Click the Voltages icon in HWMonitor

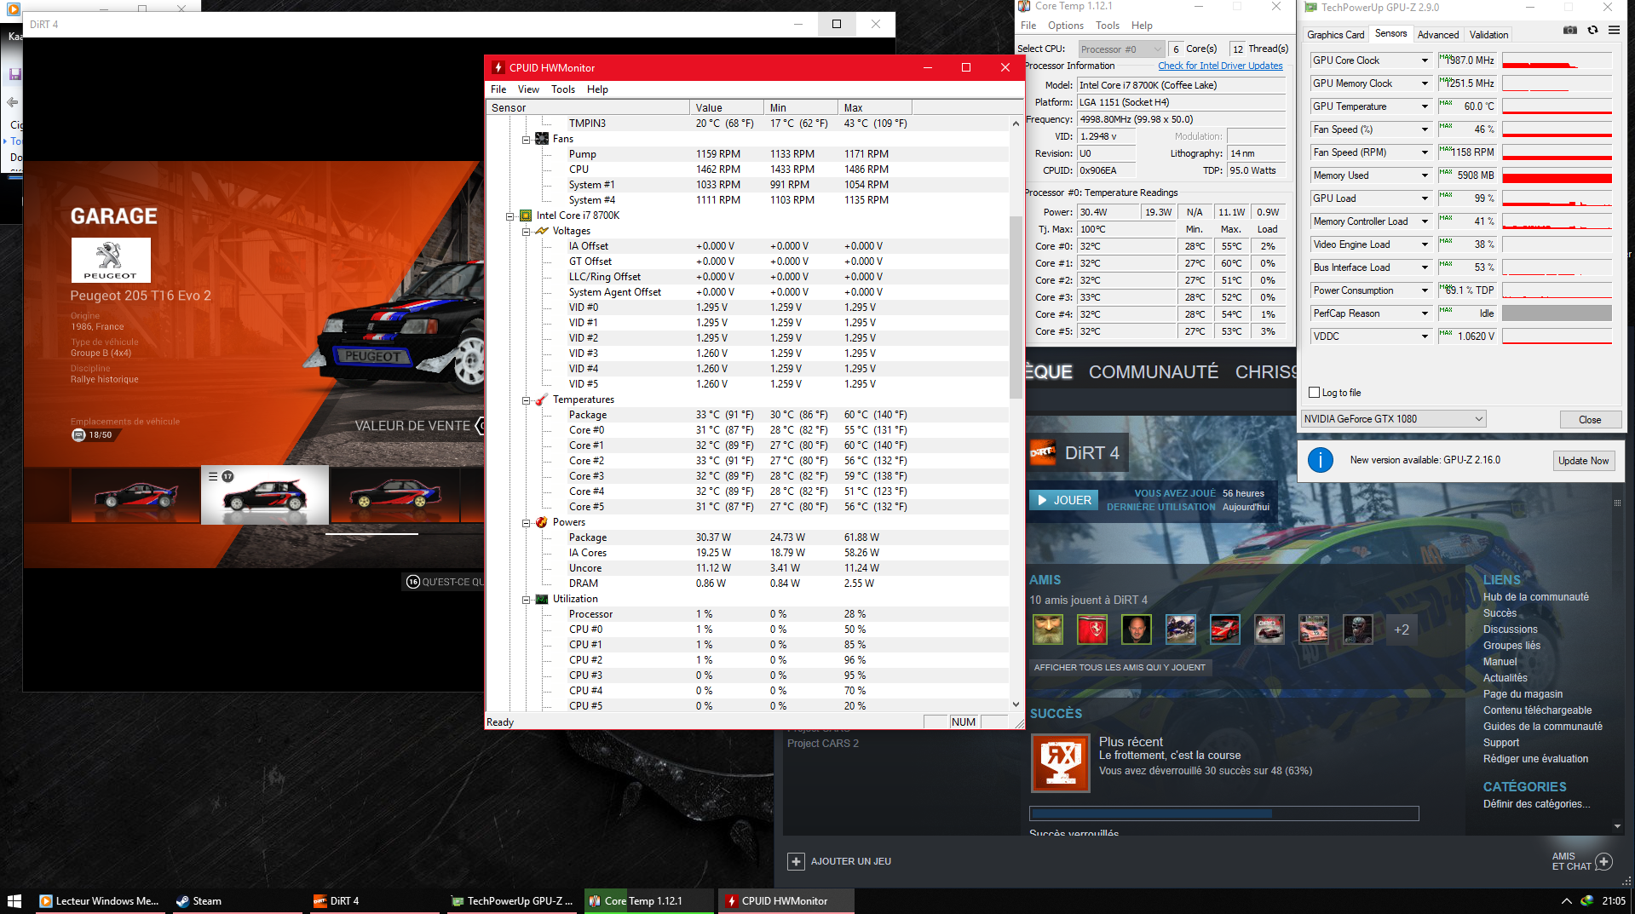click(542, 231)
